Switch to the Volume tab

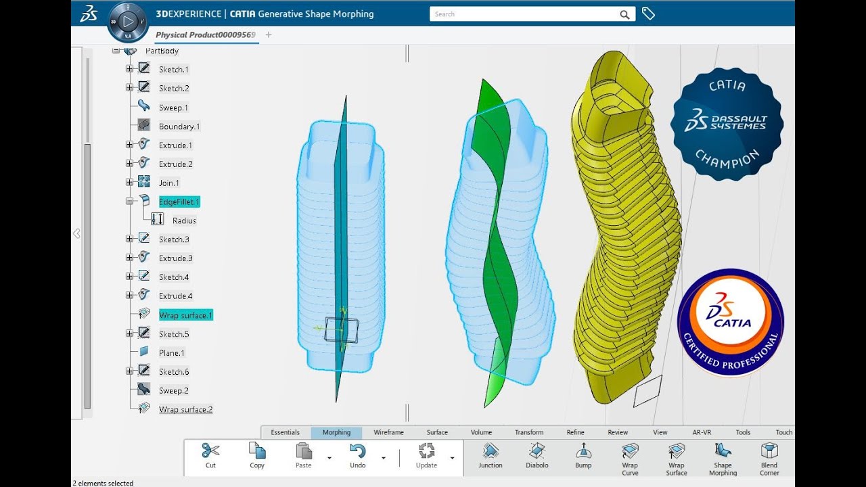click(481, 433)
